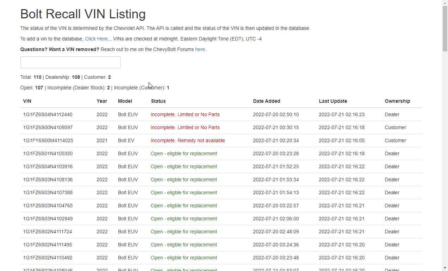The width and height of the screenshot is (448, 271).
Task: Click the Status column header
Action: click(158, 101)
